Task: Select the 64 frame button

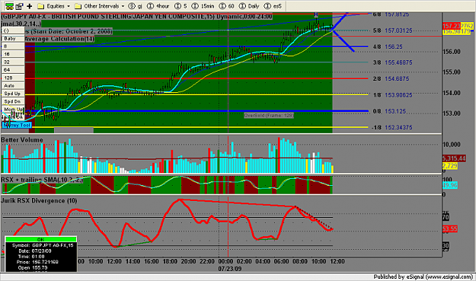Action: click(x=13, y=70)
